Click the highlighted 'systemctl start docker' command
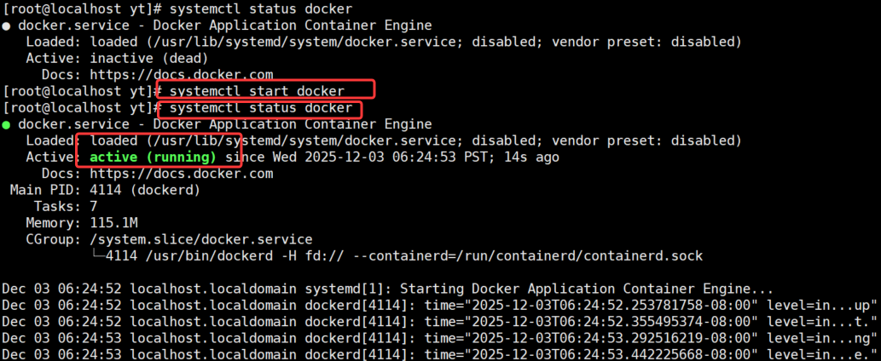881x361 pixels. pos(258,91)
